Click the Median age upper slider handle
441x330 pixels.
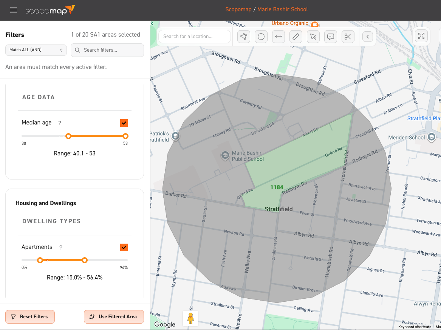pos(125,136)
